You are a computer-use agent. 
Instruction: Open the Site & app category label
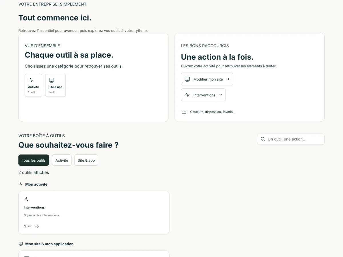(55, 87)
